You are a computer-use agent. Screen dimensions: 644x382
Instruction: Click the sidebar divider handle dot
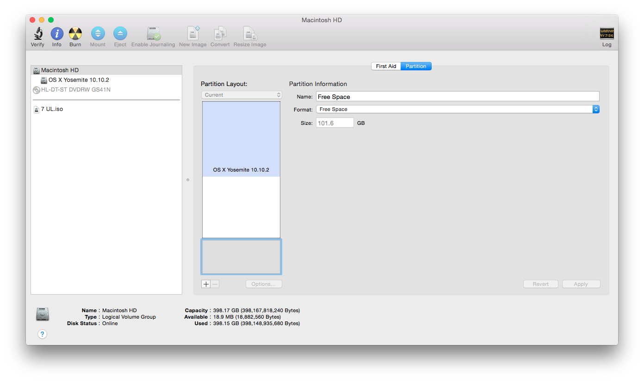tap(188, 180)
